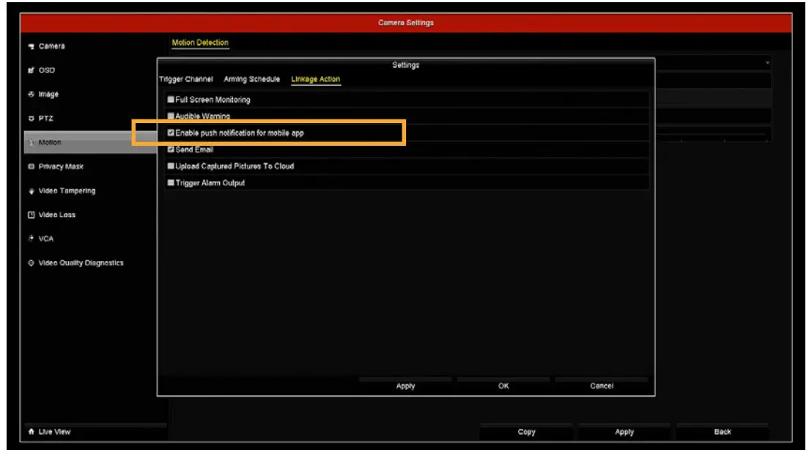The width and height of the screenshot is (809, 453).
Task: Click the Copy button at the bottom
Action: click(526, 432)
